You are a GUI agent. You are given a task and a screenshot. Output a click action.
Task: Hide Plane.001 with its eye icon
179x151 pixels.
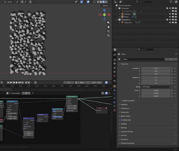(170, 23)
